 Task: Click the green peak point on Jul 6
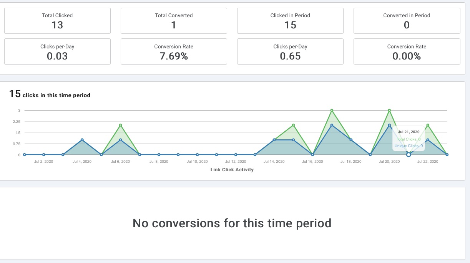point(120,125)
